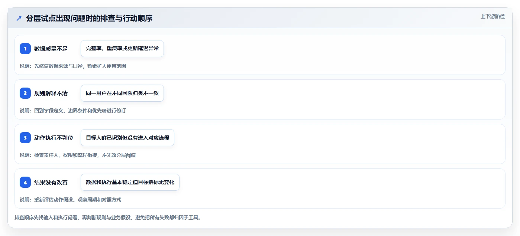Click the title 分层试点出现问题时的排查与行动顺序
This screenshot has width=520, height=236.
[x=89, y=19]
